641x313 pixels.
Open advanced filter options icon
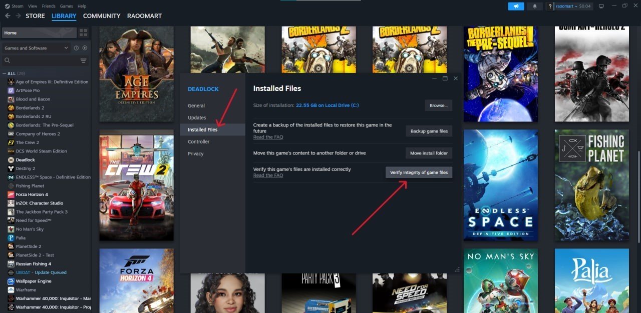(x=84, y=60)
